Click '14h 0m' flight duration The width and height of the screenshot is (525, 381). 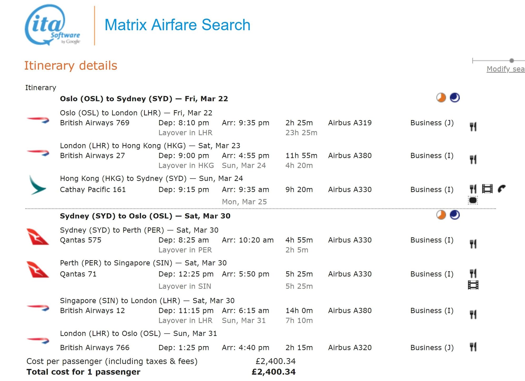coord(299,311)
